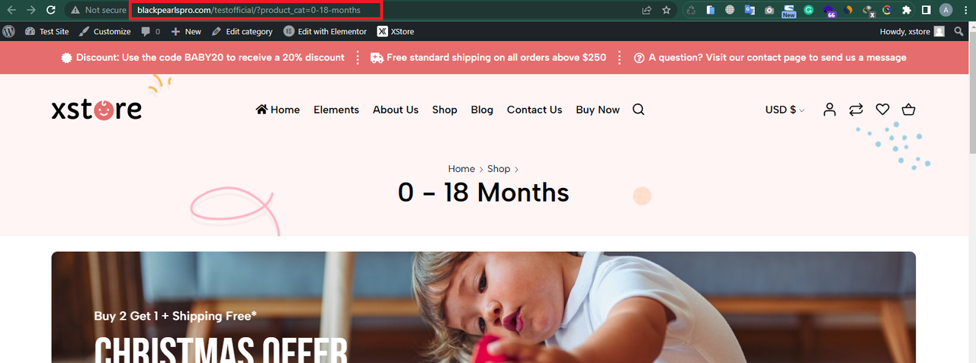Open the Elements navigation item
976x363 pixels.
[336, 110]
